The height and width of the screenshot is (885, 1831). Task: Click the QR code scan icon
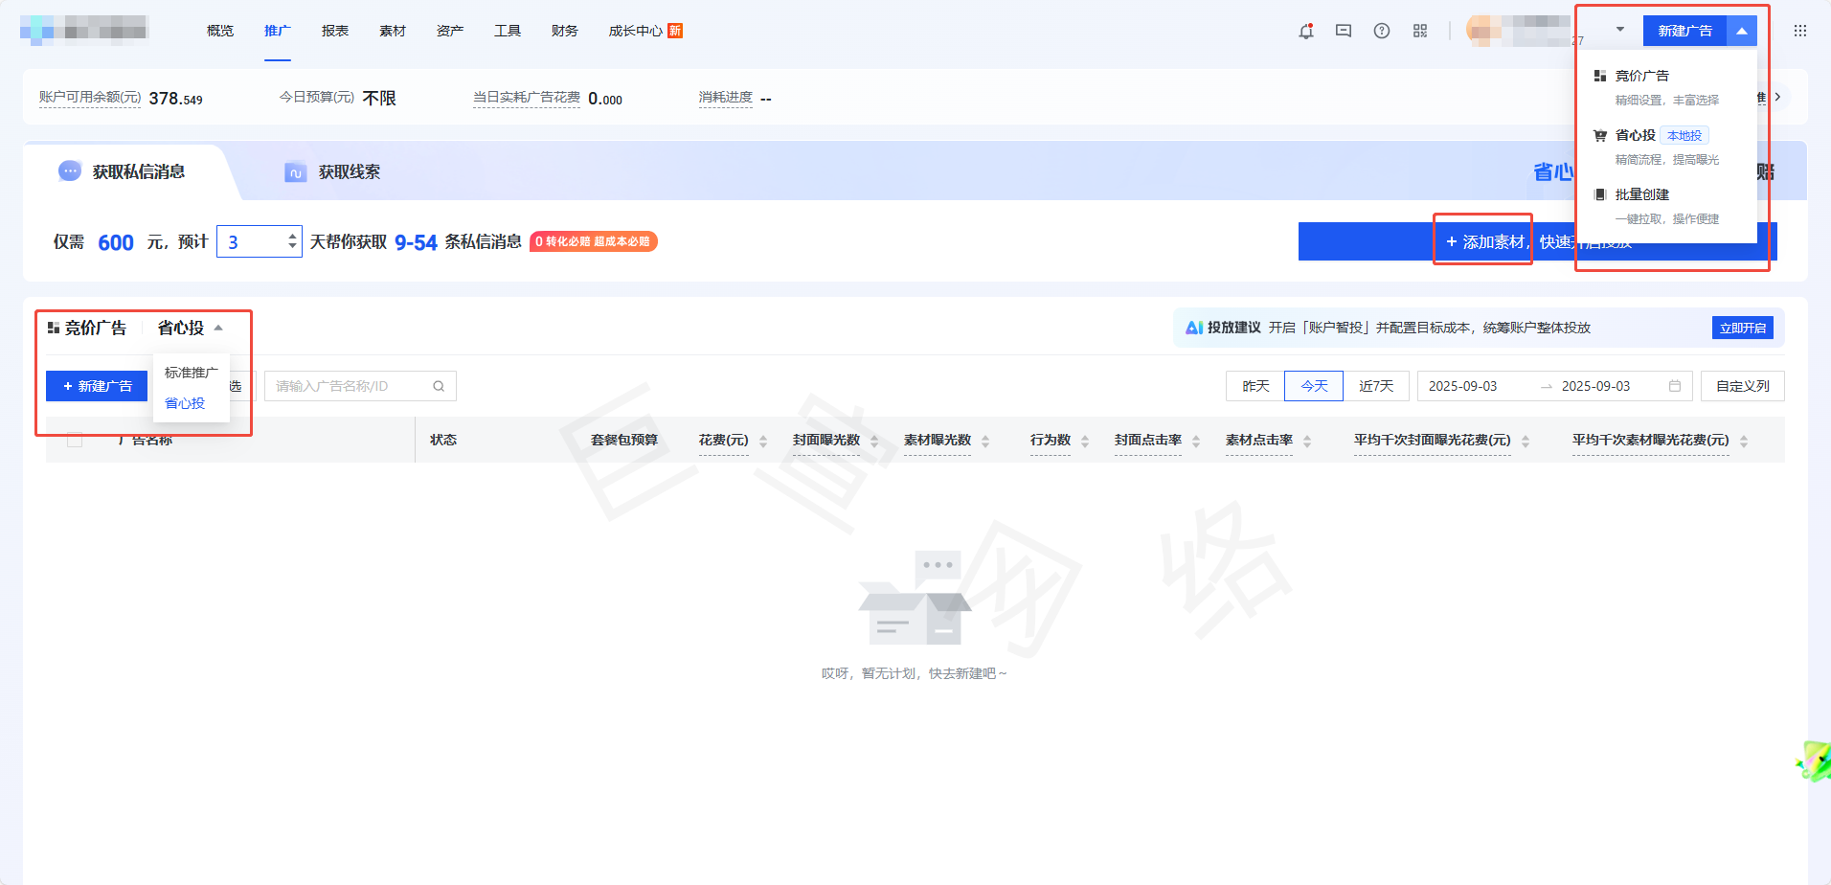pos(1420,31)
